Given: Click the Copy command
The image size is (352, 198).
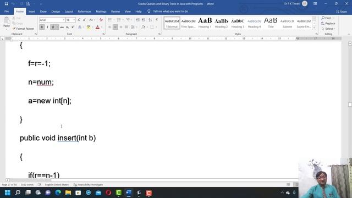Looking at the screenshot, I should (18, 23).
